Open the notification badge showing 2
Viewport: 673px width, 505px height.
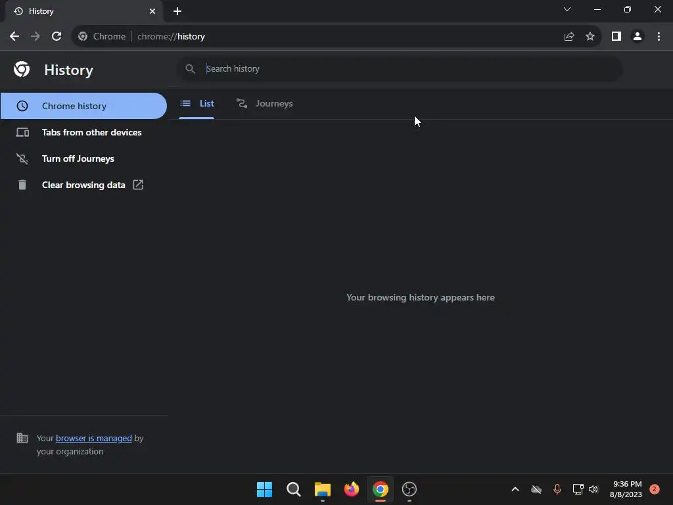click(x=655, y=489)
